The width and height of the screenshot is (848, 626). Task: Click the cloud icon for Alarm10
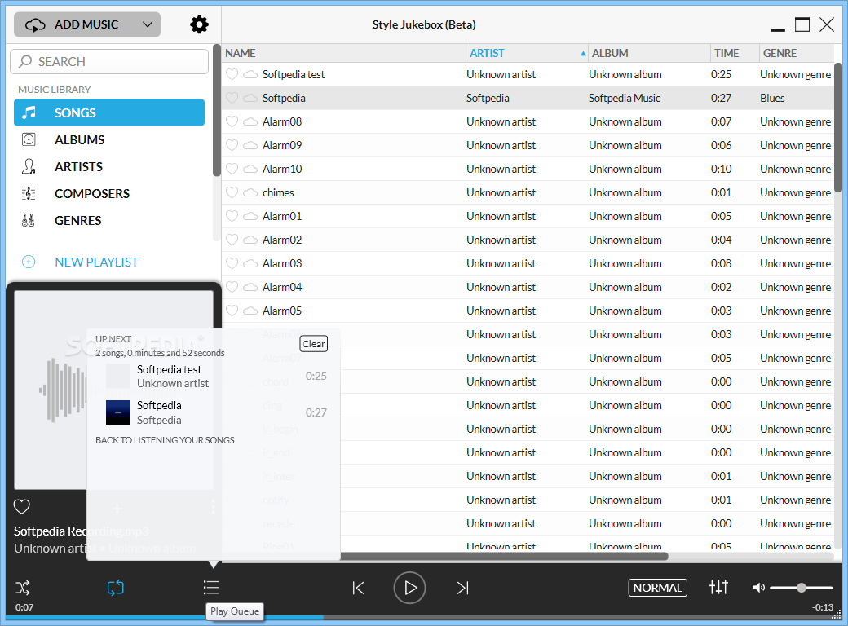pyautogui.click(x=250, y=170)
